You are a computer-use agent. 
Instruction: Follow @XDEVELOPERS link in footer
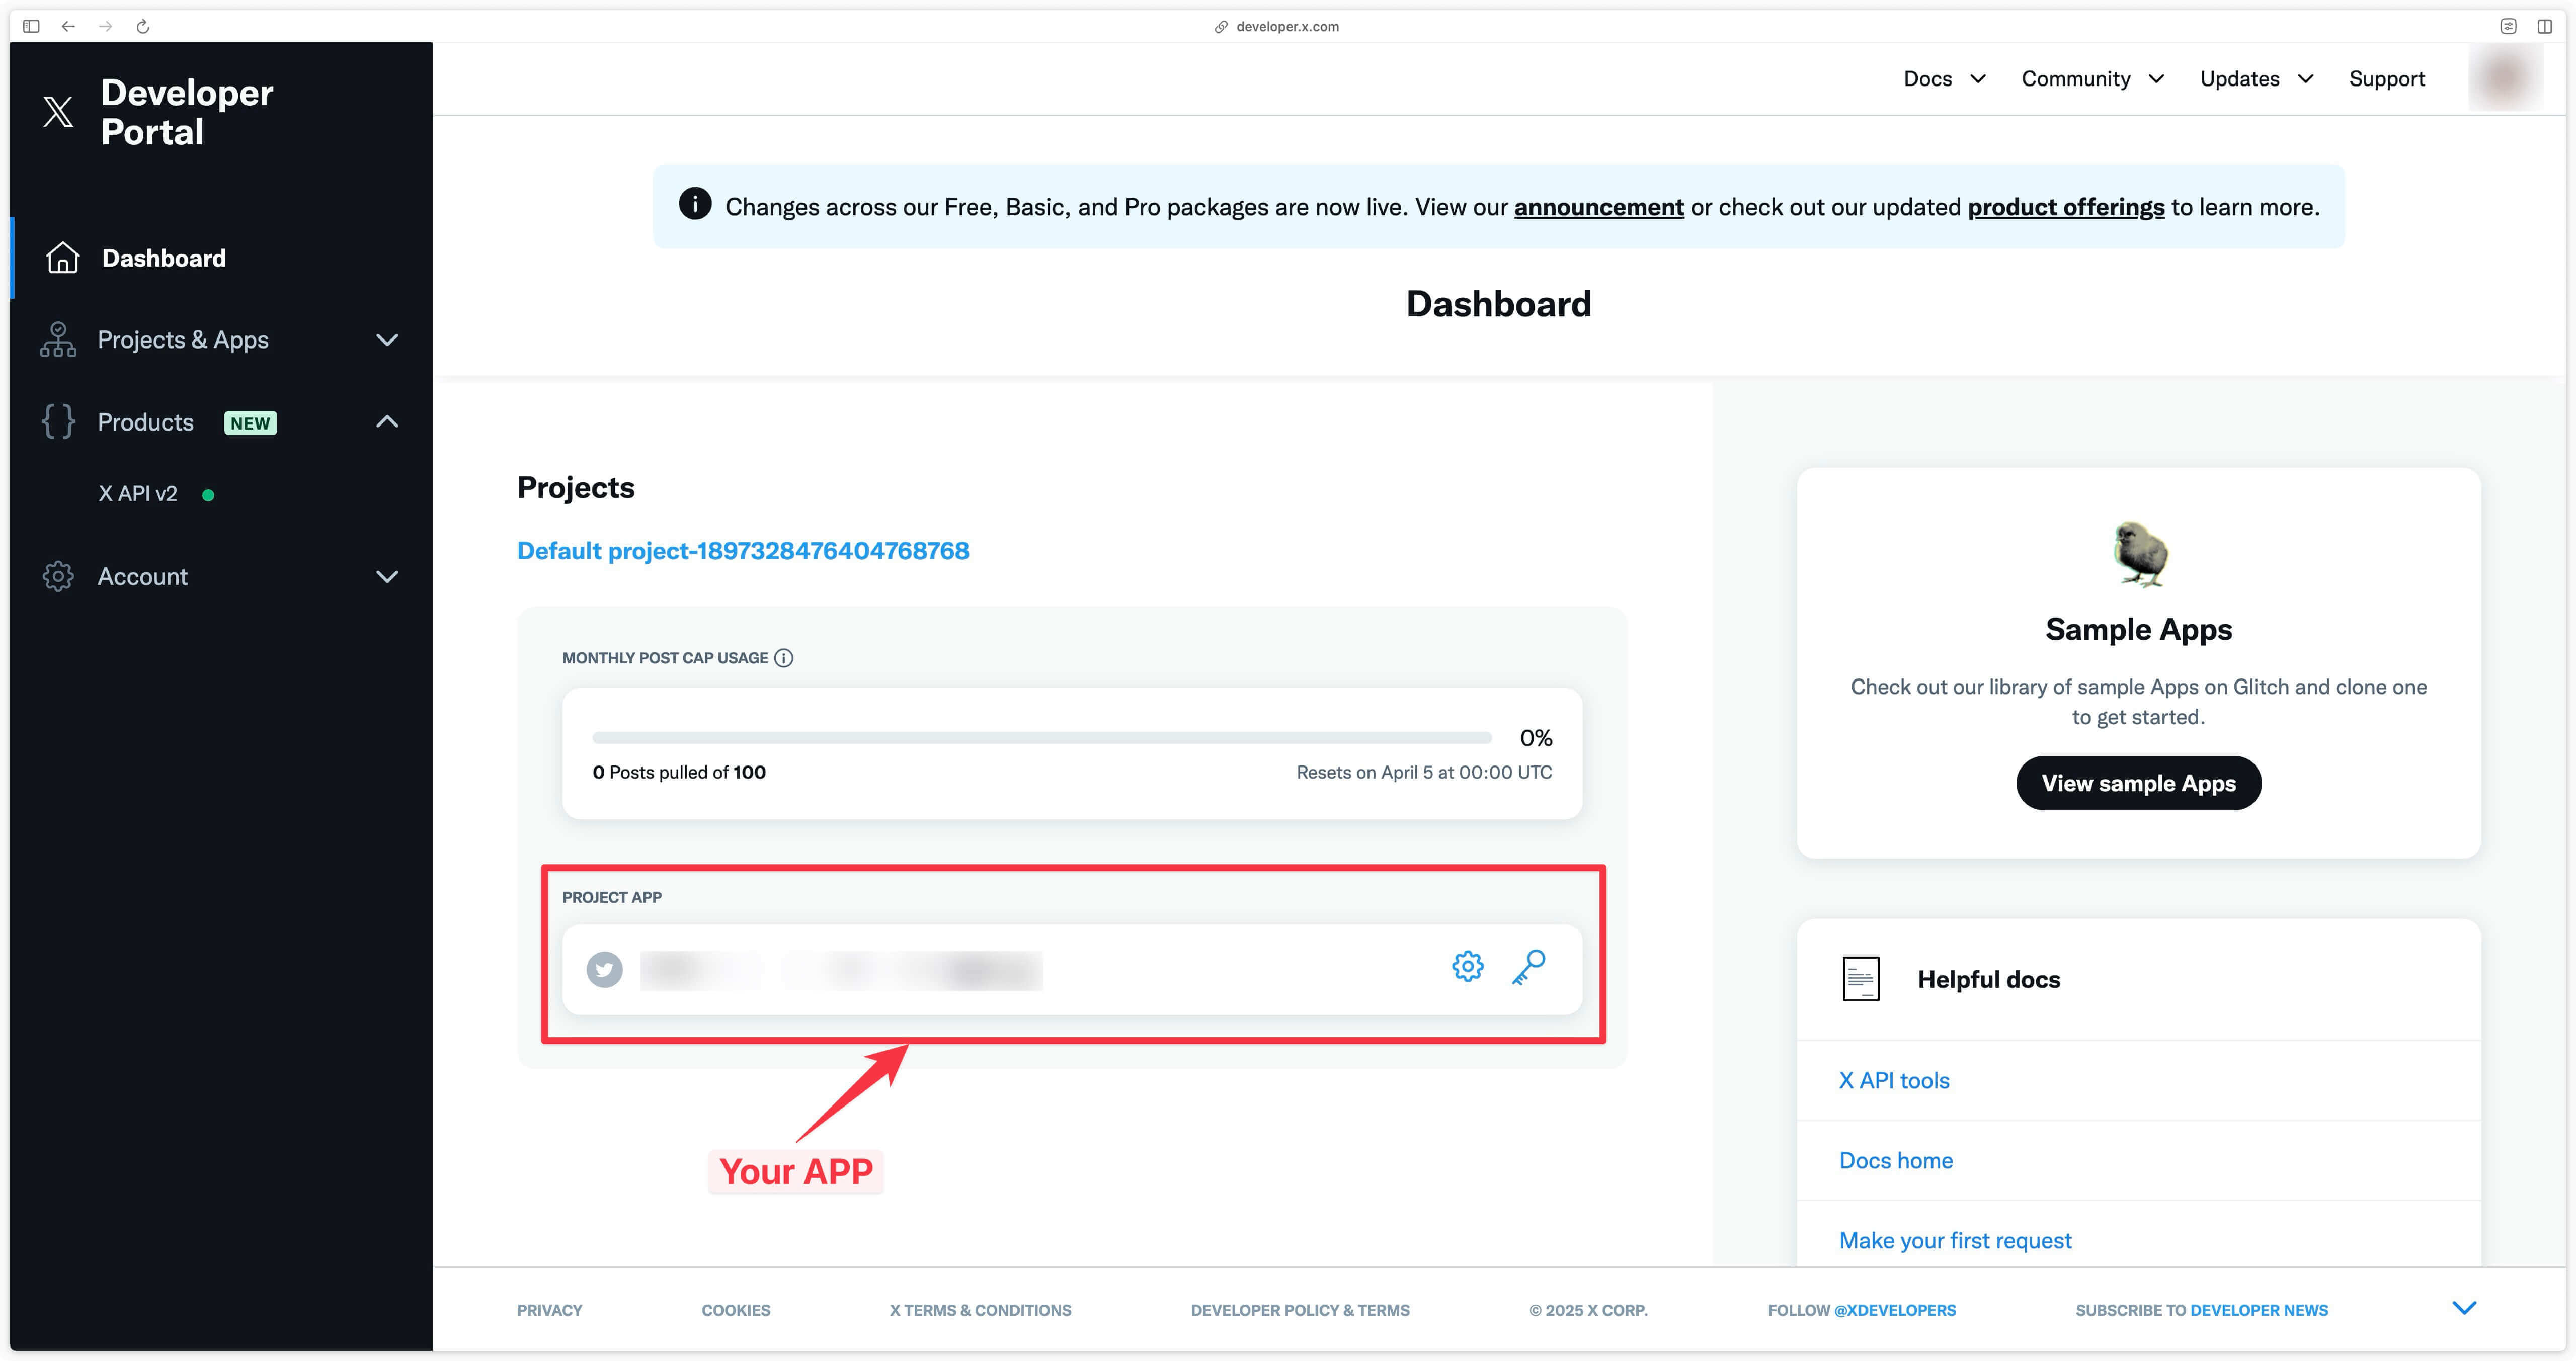1895,1310
